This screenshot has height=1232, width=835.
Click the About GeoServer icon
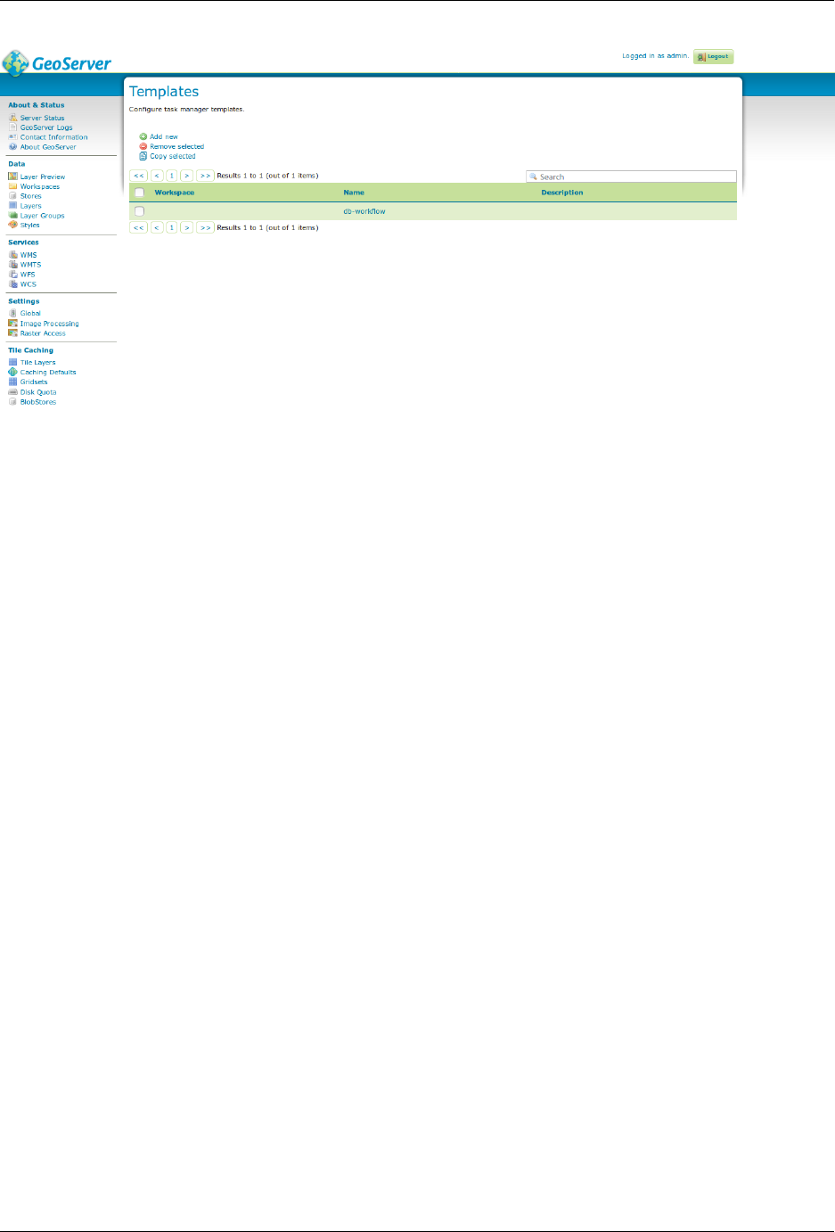click(13, 147)
